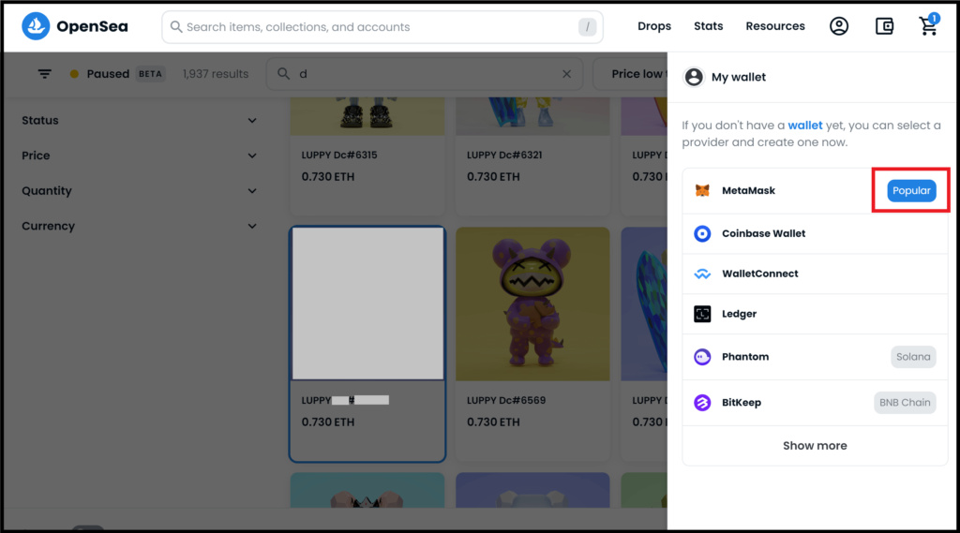Click the My wallet heading

(x=739, y=77)
